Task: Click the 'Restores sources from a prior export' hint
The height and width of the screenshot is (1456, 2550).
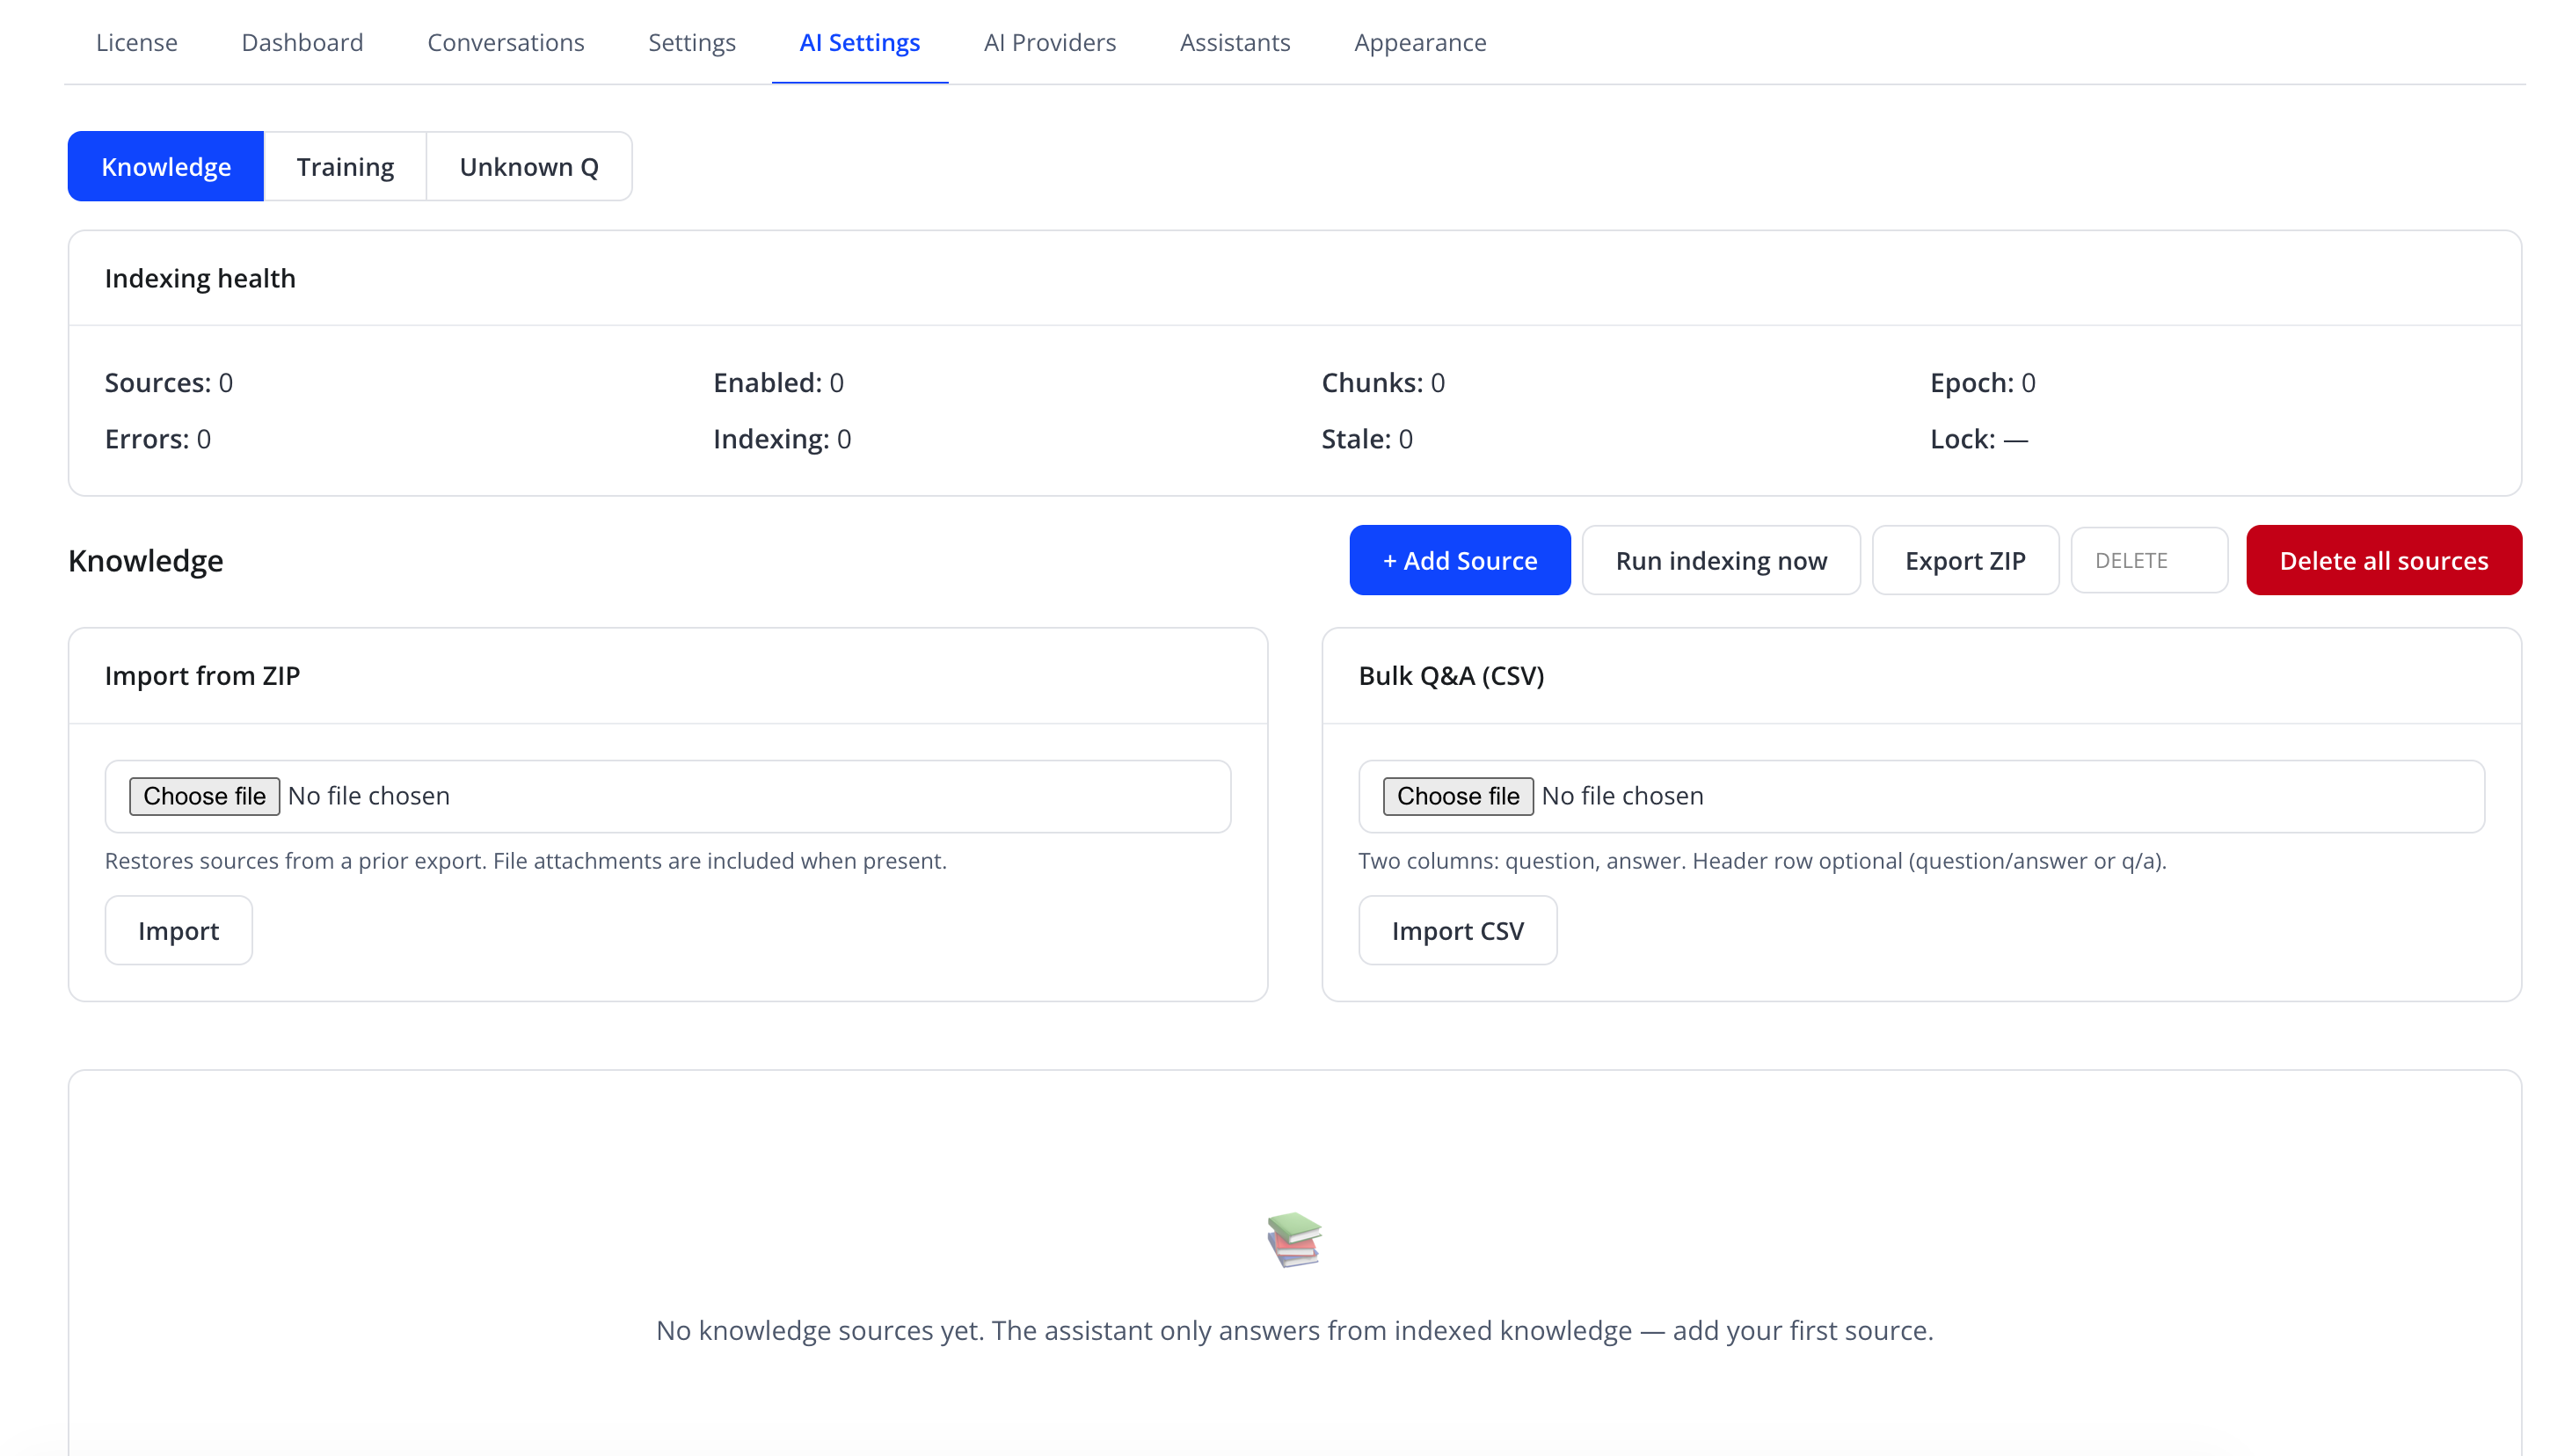Action: tap(525, 861)
